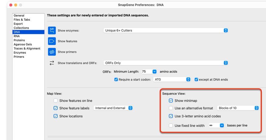Viewport: 266px width, 140px height.
Task: Click the Show primers label
Action: click(x=67, y=52)
